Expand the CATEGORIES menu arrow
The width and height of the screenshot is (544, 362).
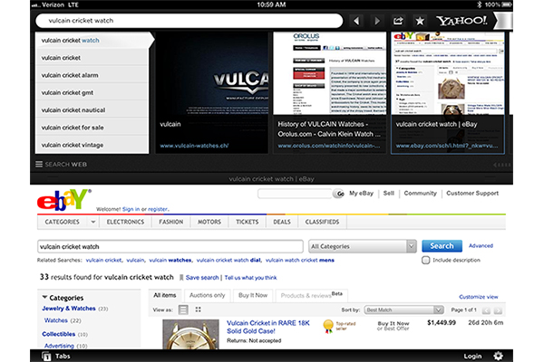click(x=92, y=222)
